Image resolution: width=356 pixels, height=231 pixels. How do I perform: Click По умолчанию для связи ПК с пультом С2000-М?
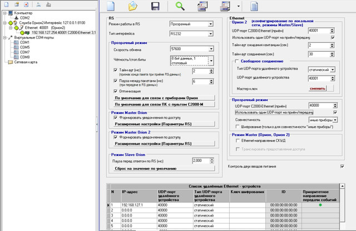pos(164,105)
